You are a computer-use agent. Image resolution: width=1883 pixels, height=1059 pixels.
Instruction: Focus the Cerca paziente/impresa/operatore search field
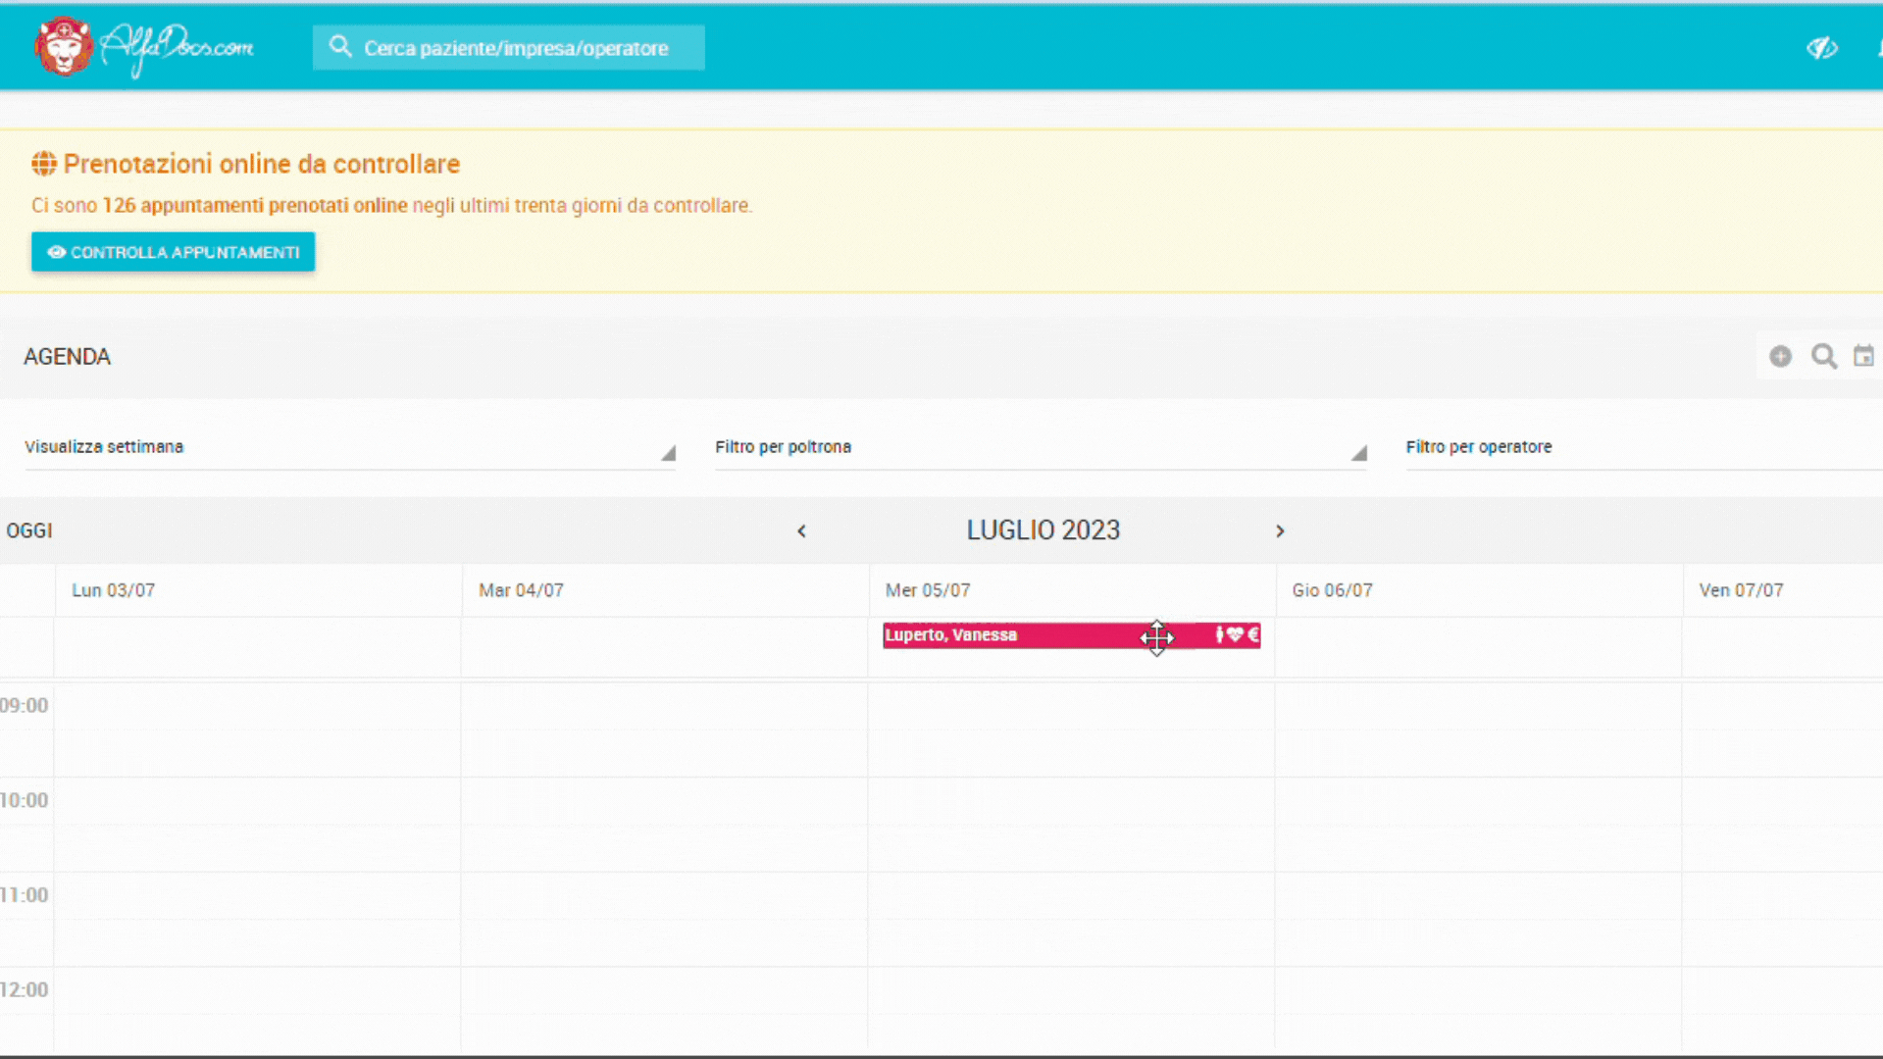coord(508,47)
